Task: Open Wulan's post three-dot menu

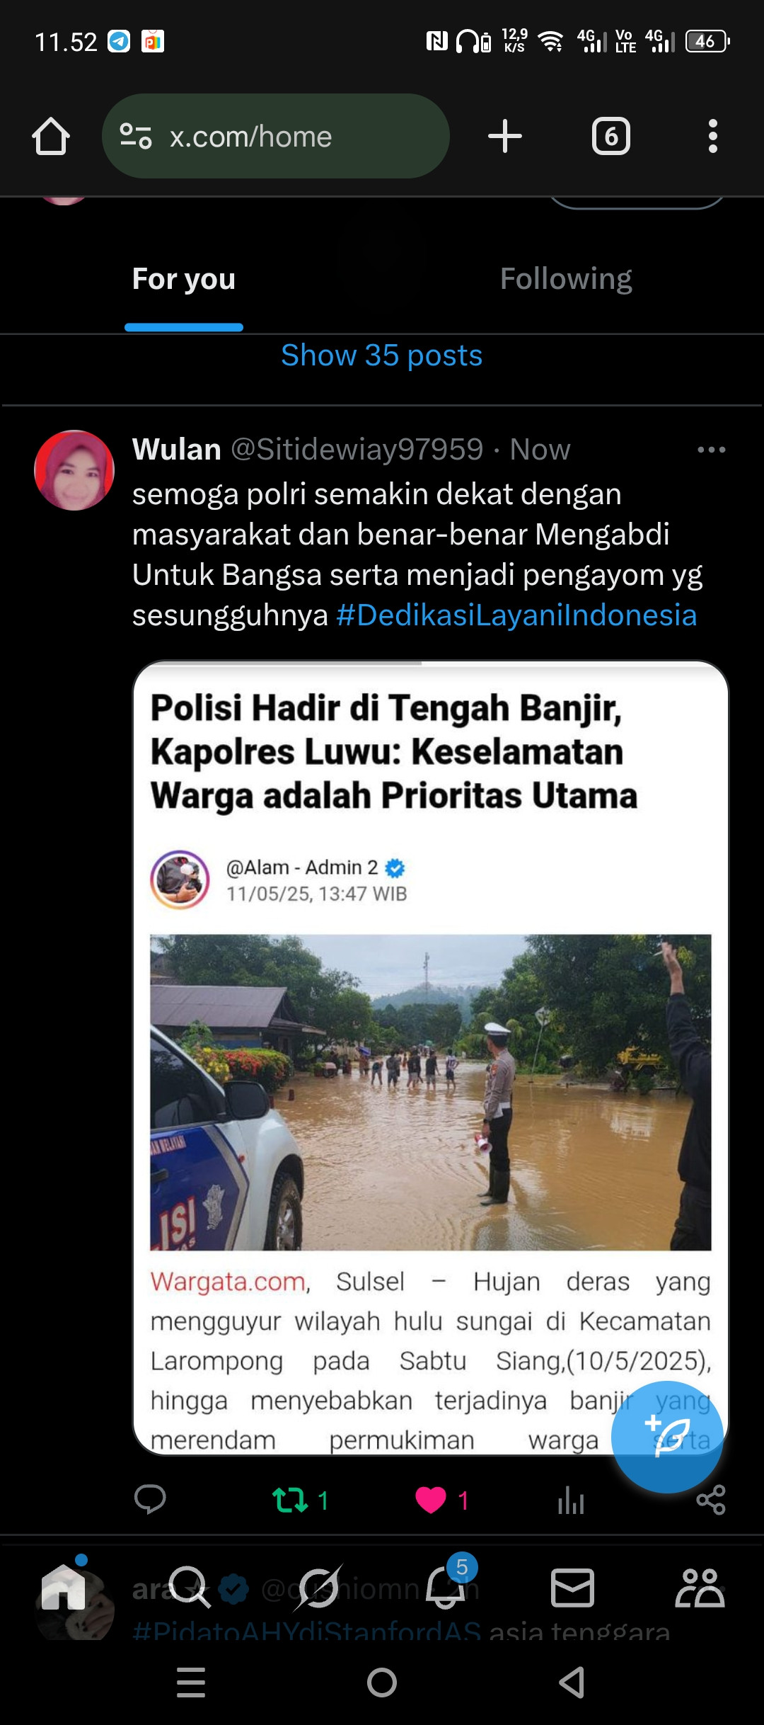Action: 711,450
